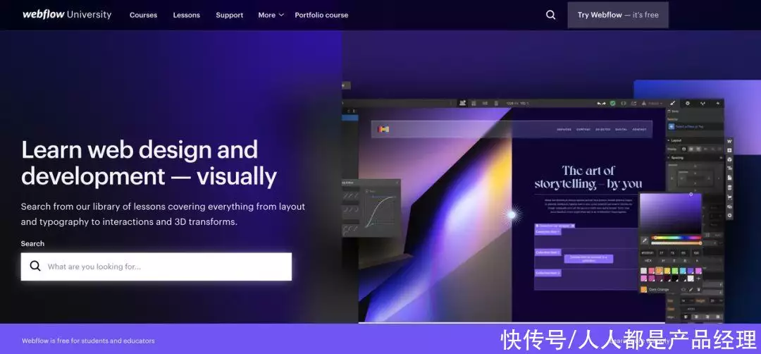Expand the More dropdown menu
Viewport: 761px width, 354px height.
[271, 15]
